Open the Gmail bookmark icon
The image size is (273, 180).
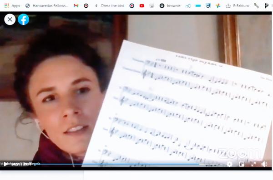pos(76,6)
